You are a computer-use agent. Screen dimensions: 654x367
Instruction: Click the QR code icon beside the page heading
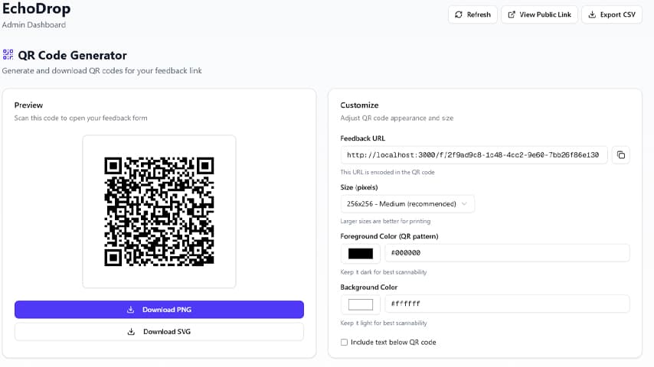[8, 55]
